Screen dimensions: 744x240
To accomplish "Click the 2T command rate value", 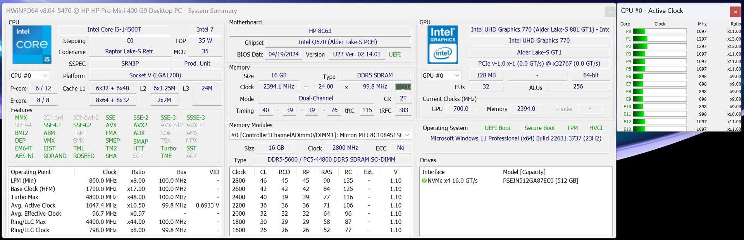I will tap(403, 98).
